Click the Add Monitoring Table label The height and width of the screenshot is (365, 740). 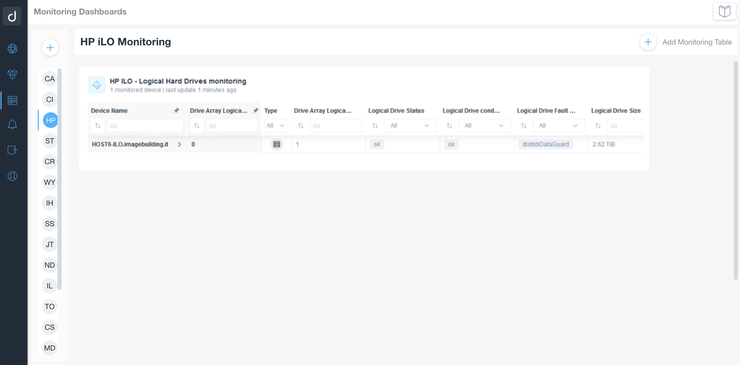tap(697, 42)
